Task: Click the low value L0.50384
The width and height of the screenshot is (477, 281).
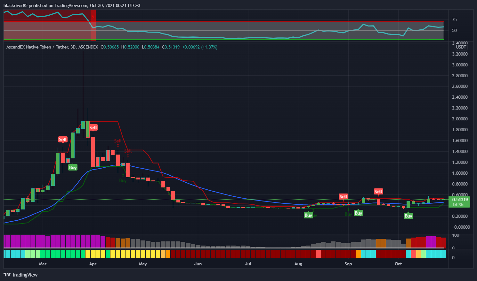Action: pyautogui.click(x=150, y=47)
